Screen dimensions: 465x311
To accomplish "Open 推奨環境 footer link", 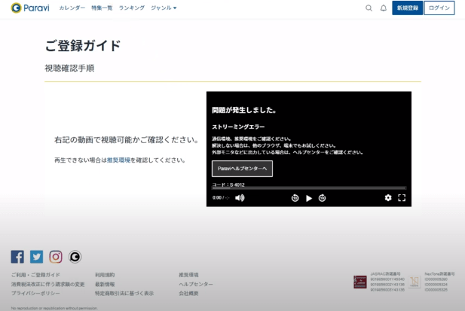I will pyautogui.click(x=188, y=275).
